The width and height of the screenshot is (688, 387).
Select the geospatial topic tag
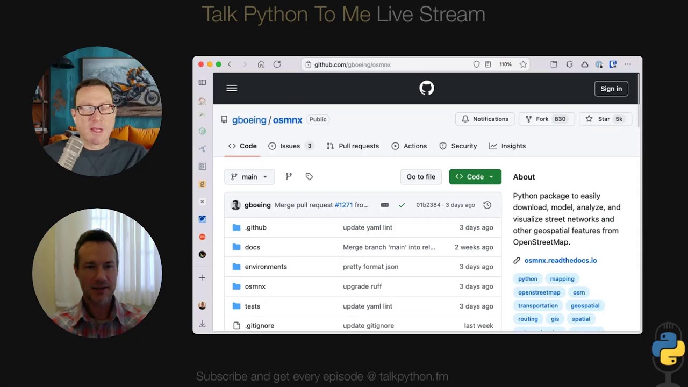click(x=585, y=306)
